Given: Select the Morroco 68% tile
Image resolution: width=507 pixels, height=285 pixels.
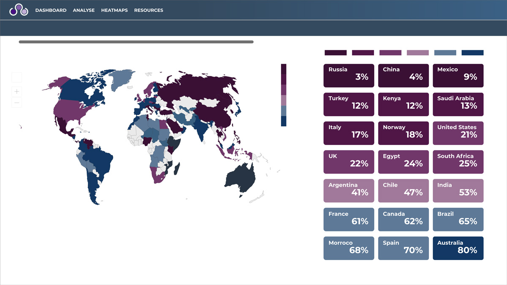Looking at the screenshot, I should point(349,248).
